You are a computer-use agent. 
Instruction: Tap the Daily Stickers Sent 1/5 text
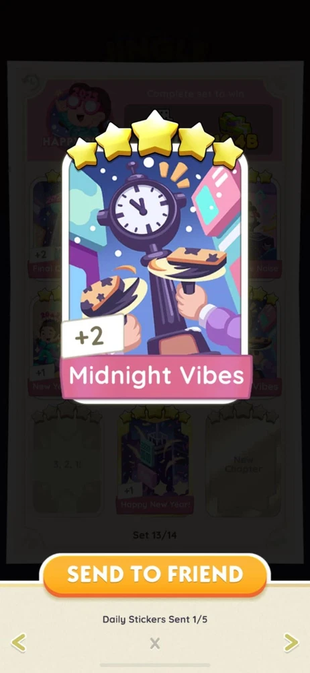[155, 619]
